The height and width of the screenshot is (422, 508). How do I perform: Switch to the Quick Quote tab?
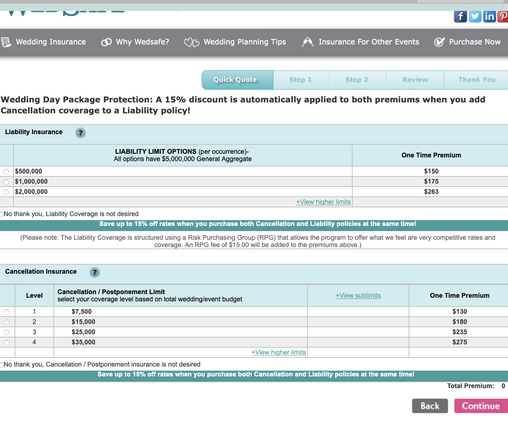[x=238, y=80]
